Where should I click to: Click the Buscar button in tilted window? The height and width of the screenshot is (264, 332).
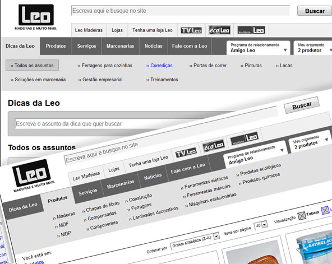point(302,105)
